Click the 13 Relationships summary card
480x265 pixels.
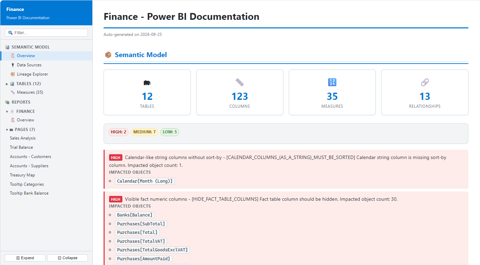[425, 92]
